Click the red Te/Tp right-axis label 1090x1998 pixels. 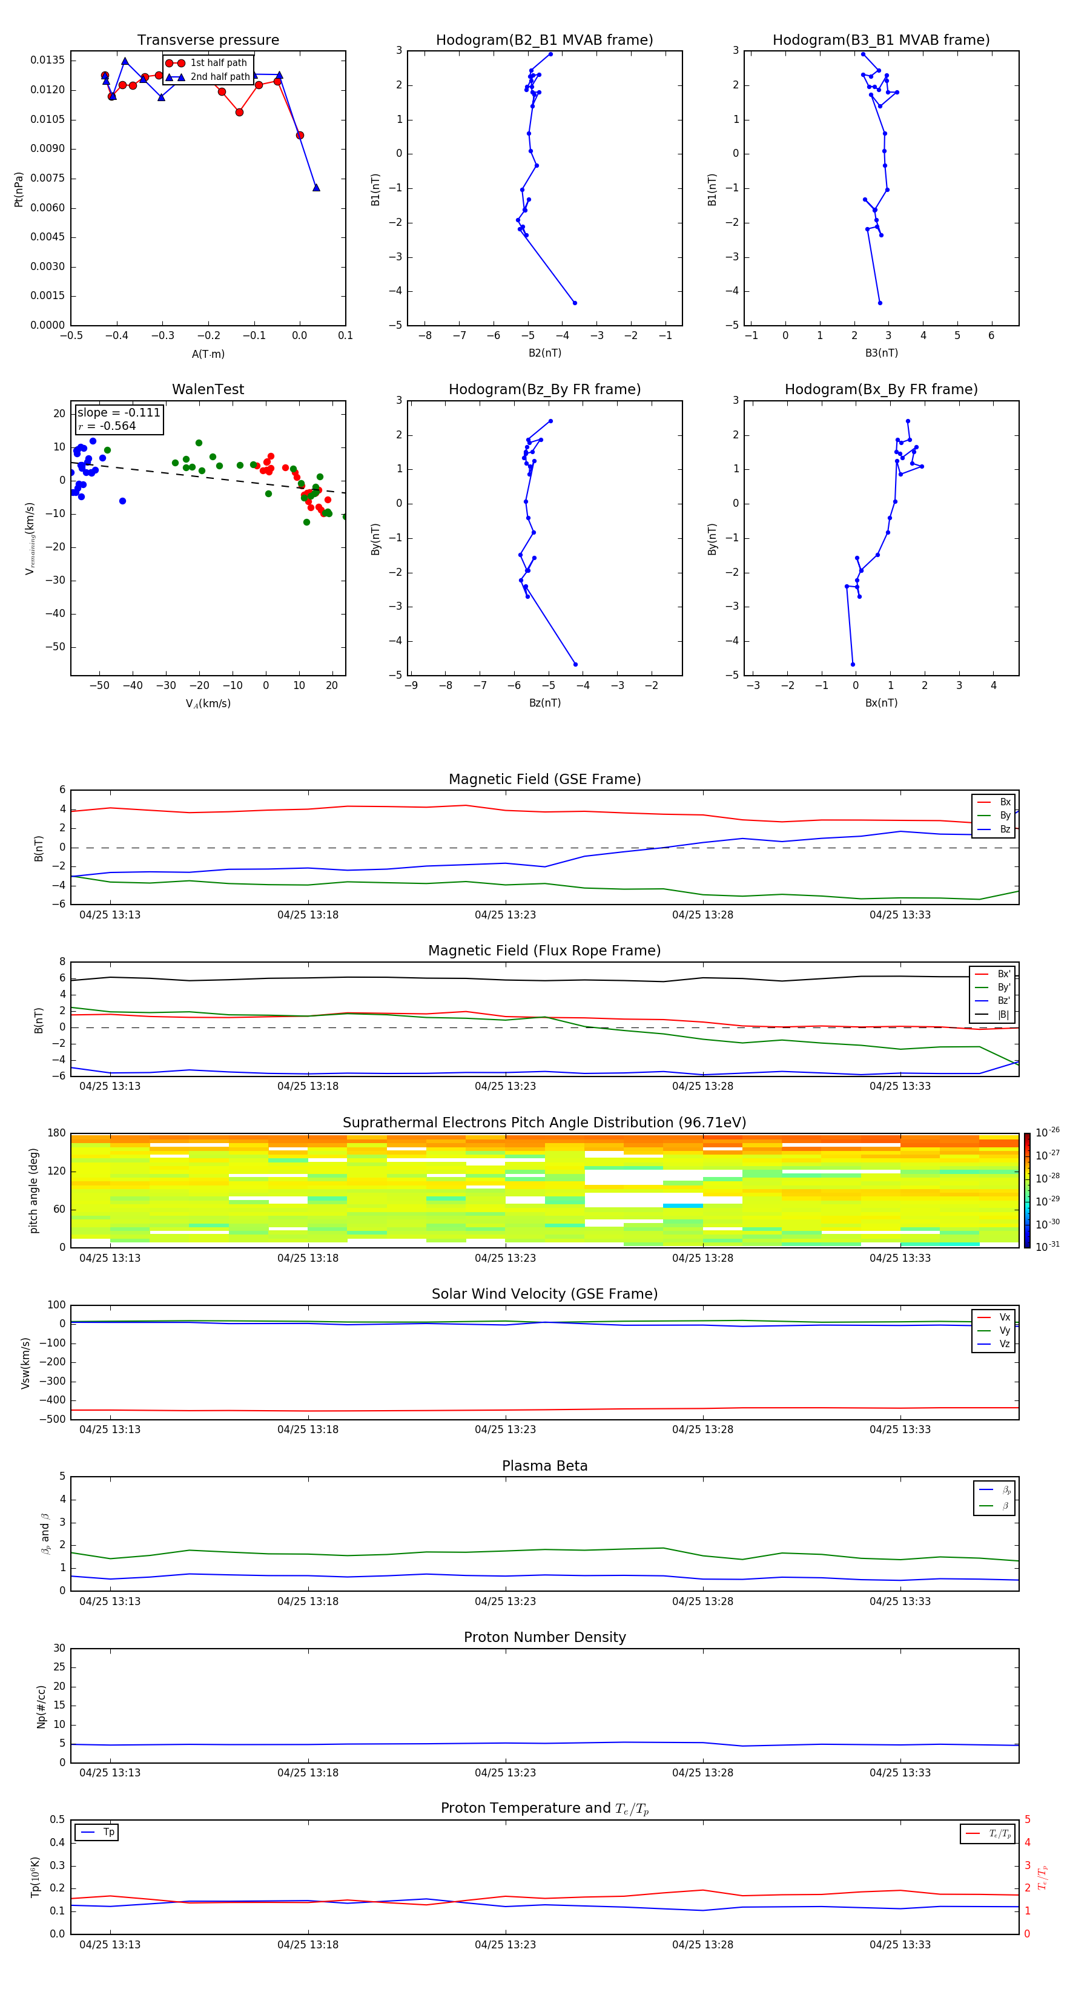coord(1043,1878)
